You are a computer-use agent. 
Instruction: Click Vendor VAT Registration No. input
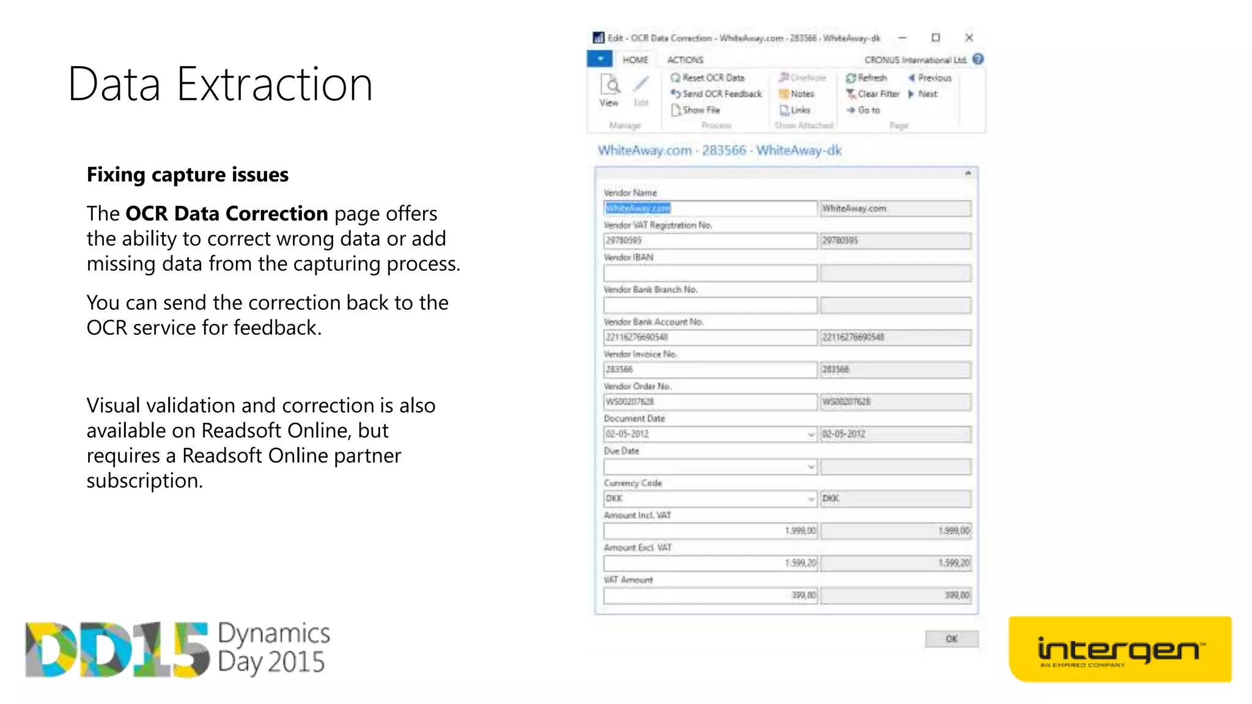710,241
